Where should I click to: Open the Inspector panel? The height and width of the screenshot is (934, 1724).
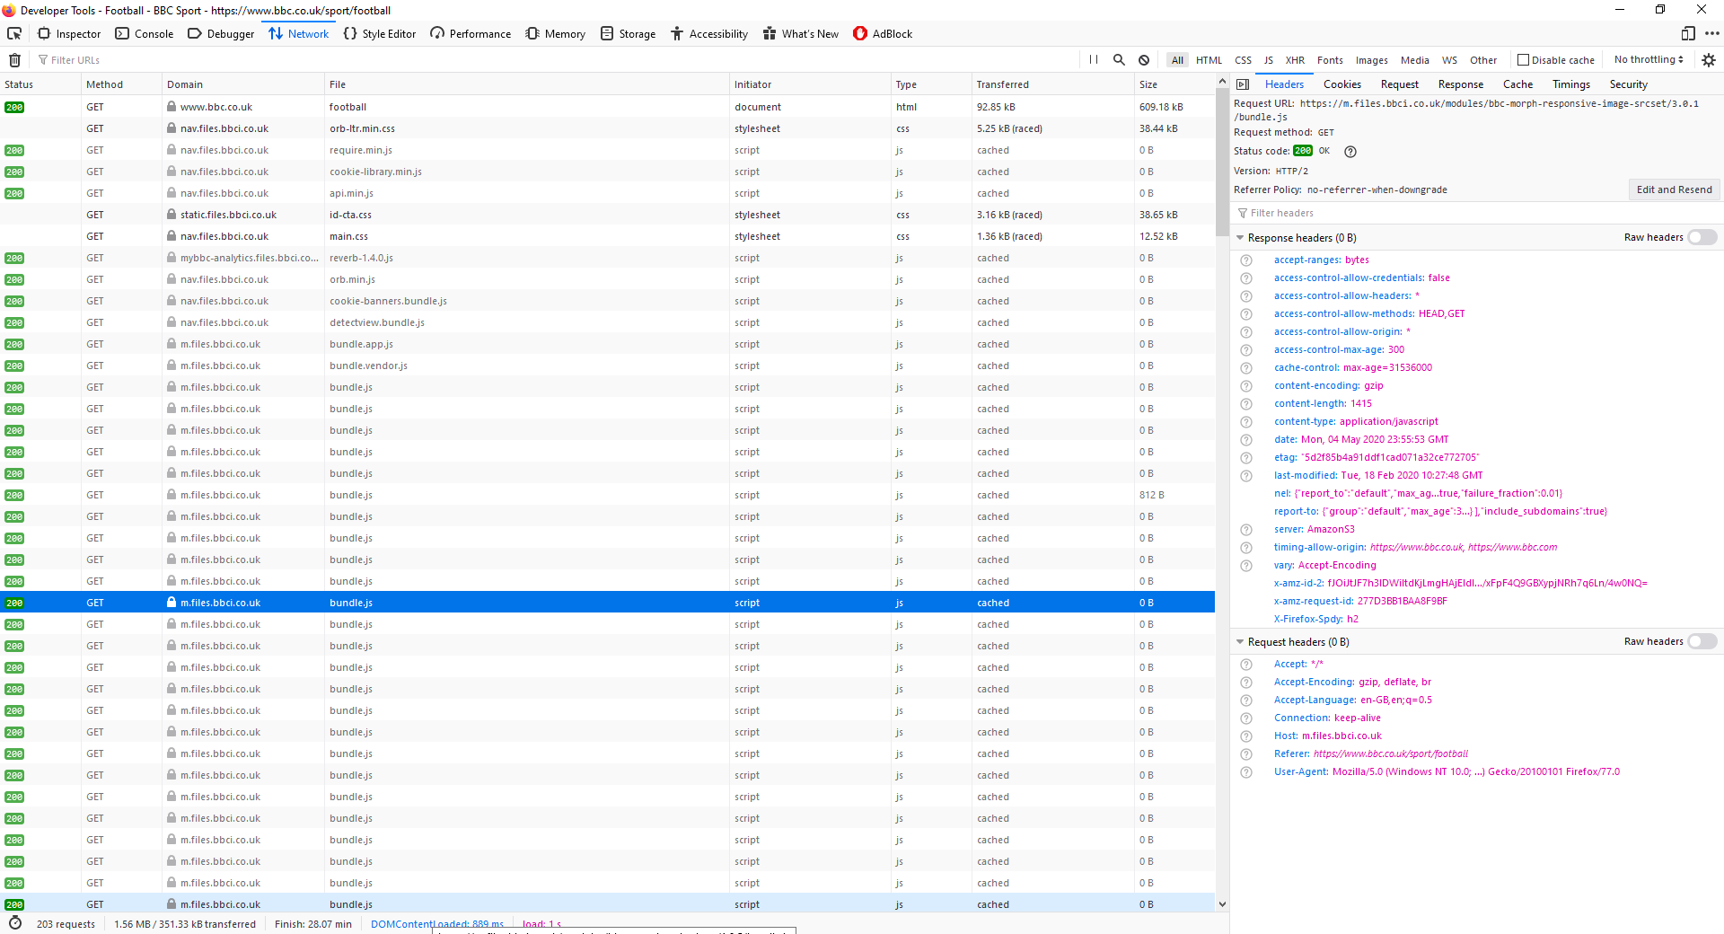coord(69,34)
